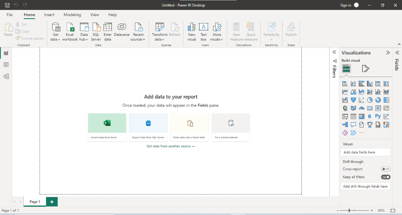This screenshot has width=402, height=215.
Task: Select the Slicer visual
Action: [345, 116]
